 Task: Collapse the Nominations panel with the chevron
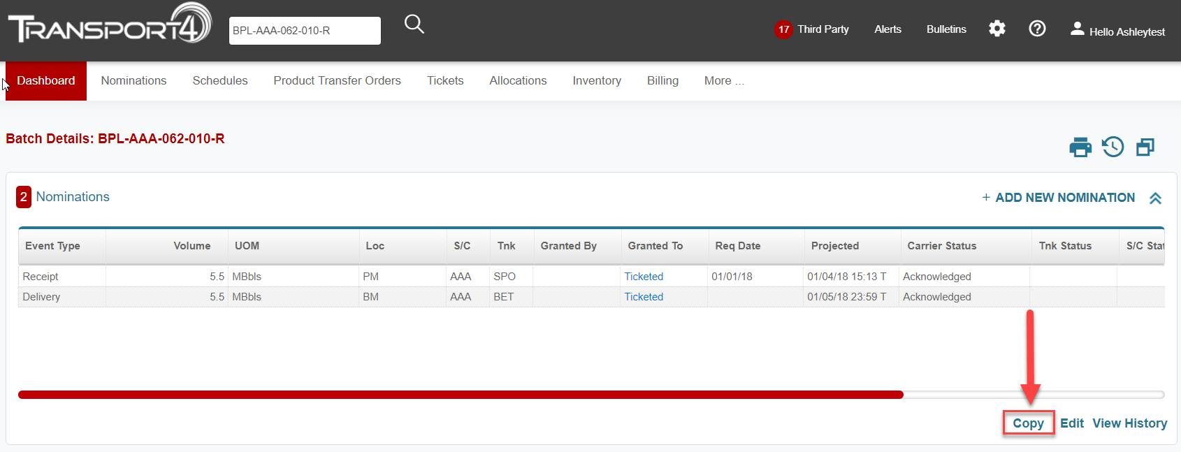point(1155,198)
